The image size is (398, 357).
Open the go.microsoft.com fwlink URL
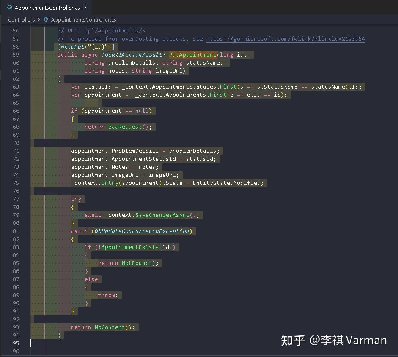point(285,38)
